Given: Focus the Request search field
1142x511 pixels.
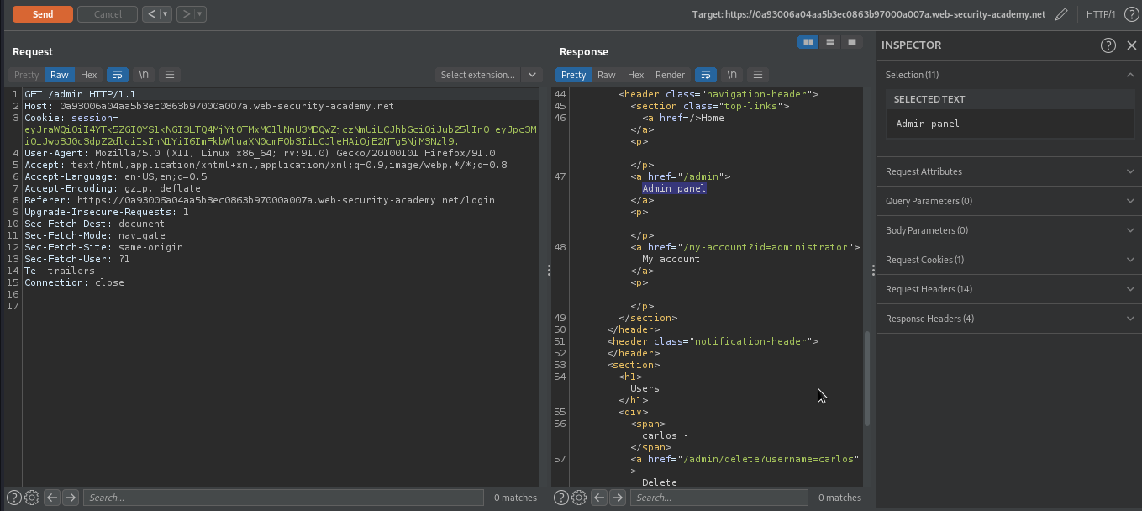Looking at the screenshot, I should 283,498.
